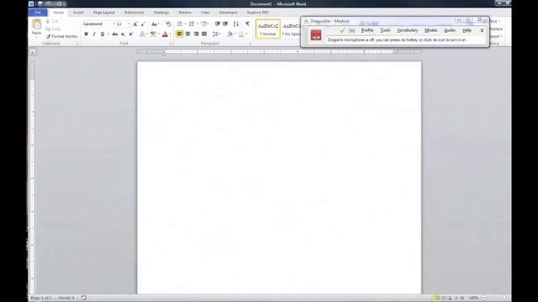Select Align Text Right
538x302 pixels.
[196, 34]
